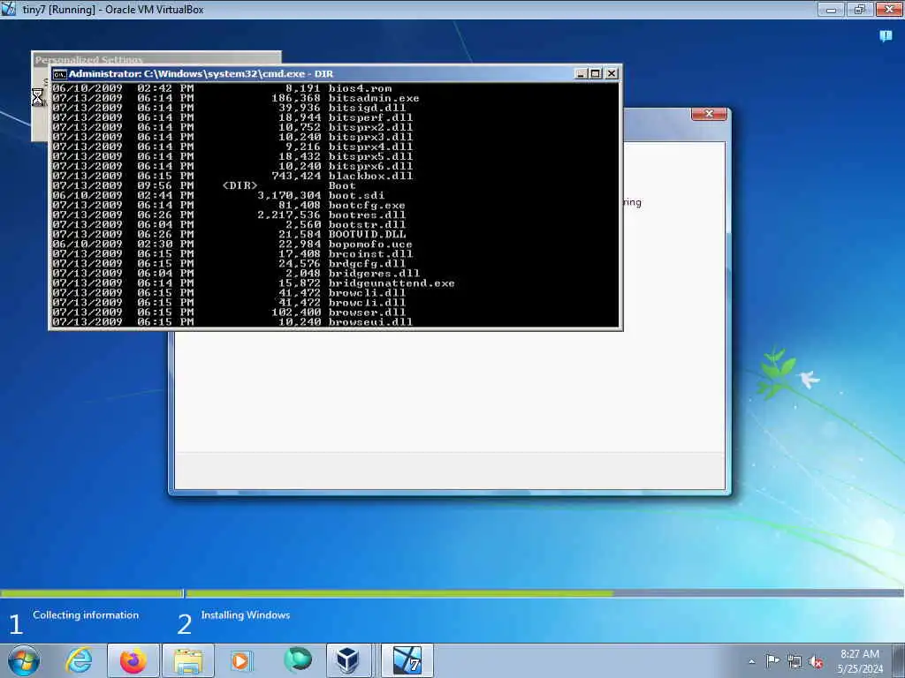Show hidden tray icons arrow
The image size is (905, 678).
(x=751, y=662)
